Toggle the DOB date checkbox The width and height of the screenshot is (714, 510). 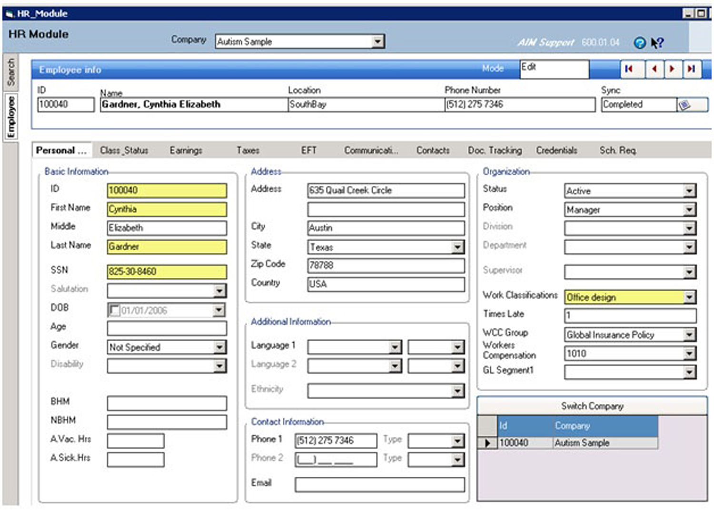(x=114, y=311)
